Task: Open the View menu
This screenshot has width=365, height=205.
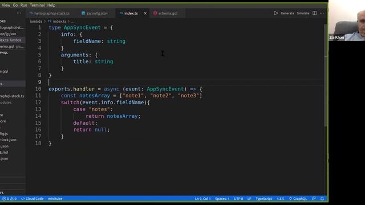Action: click(6, 5)
